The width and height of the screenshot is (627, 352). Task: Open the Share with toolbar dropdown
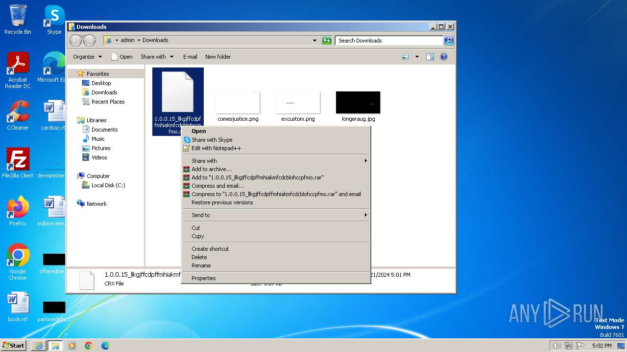tap(157, 57)
